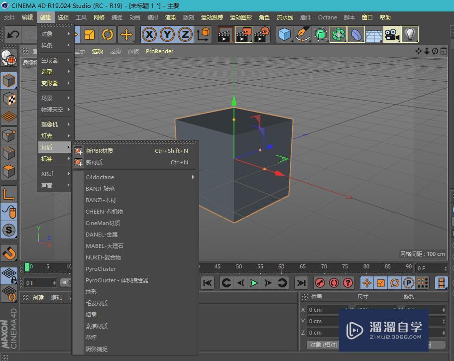Go to start of animation
This screenshot has height=361, width=454.
(208, 283)
